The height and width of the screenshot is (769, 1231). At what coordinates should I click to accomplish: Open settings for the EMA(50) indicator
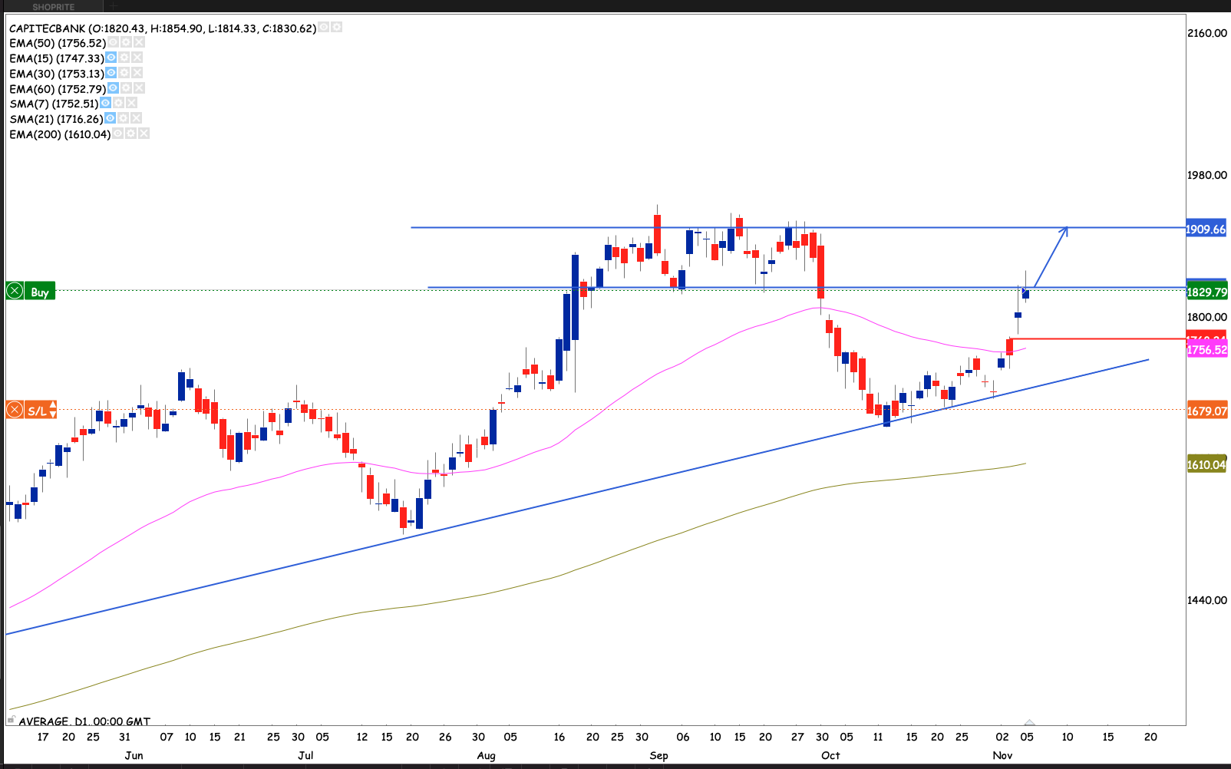coord(127,43)
